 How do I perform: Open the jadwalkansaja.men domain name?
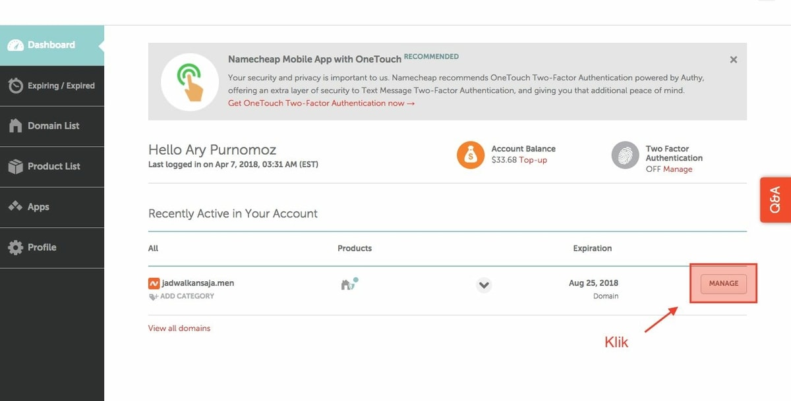click(x=198, y=283)
